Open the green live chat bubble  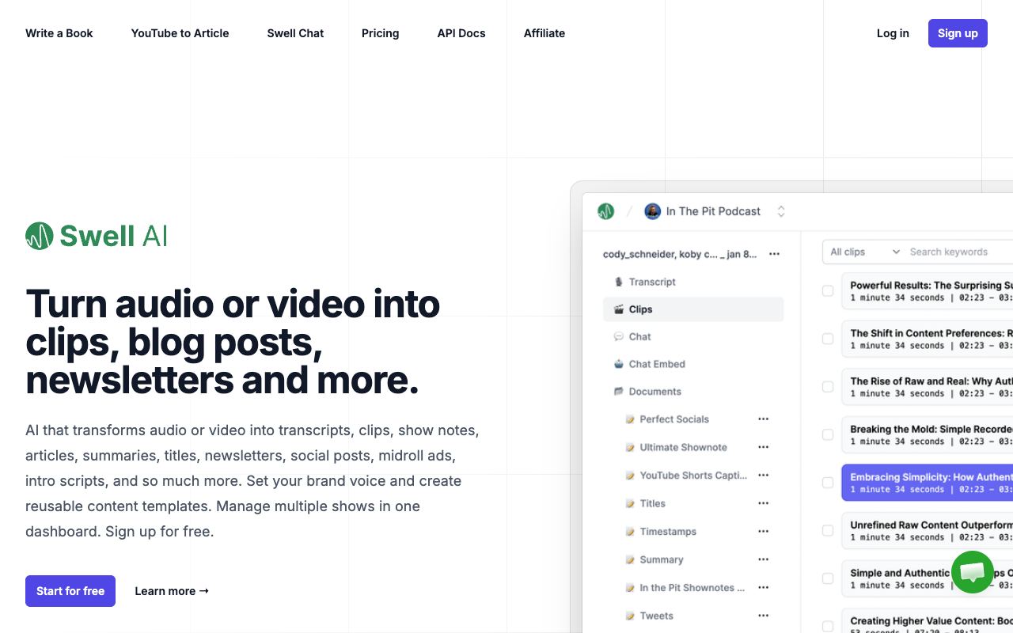(x=972, y=572)
